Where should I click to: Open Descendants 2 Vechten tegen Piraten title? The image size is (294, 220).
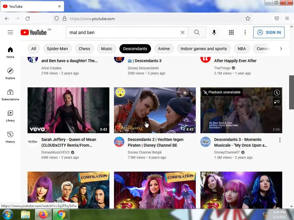pyautogui.click(x=155, y=142)
